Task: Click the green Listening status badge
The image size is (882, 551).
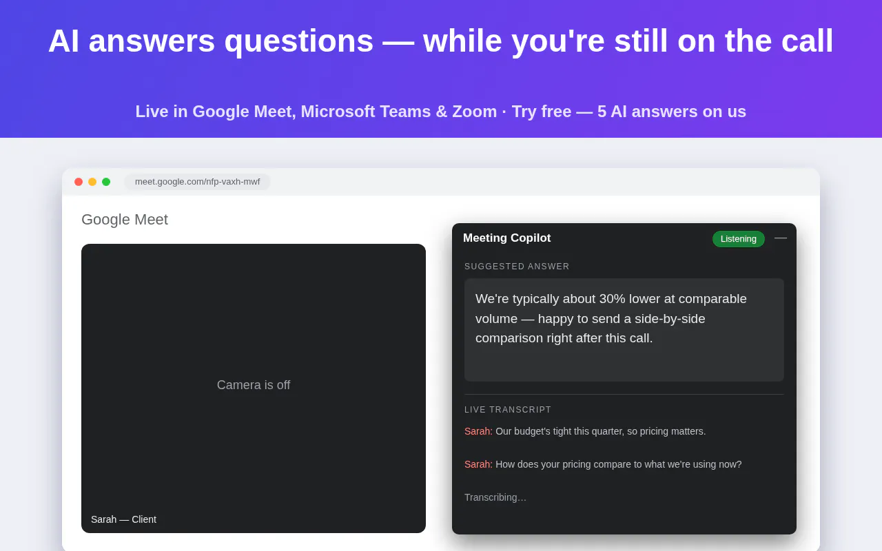Action: point(739,239)
